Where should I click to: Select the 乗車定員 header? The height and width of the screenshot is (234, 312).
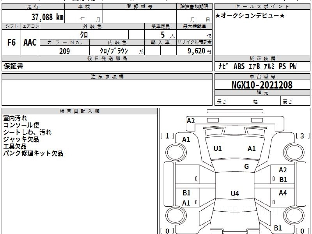tap(160, 26)
